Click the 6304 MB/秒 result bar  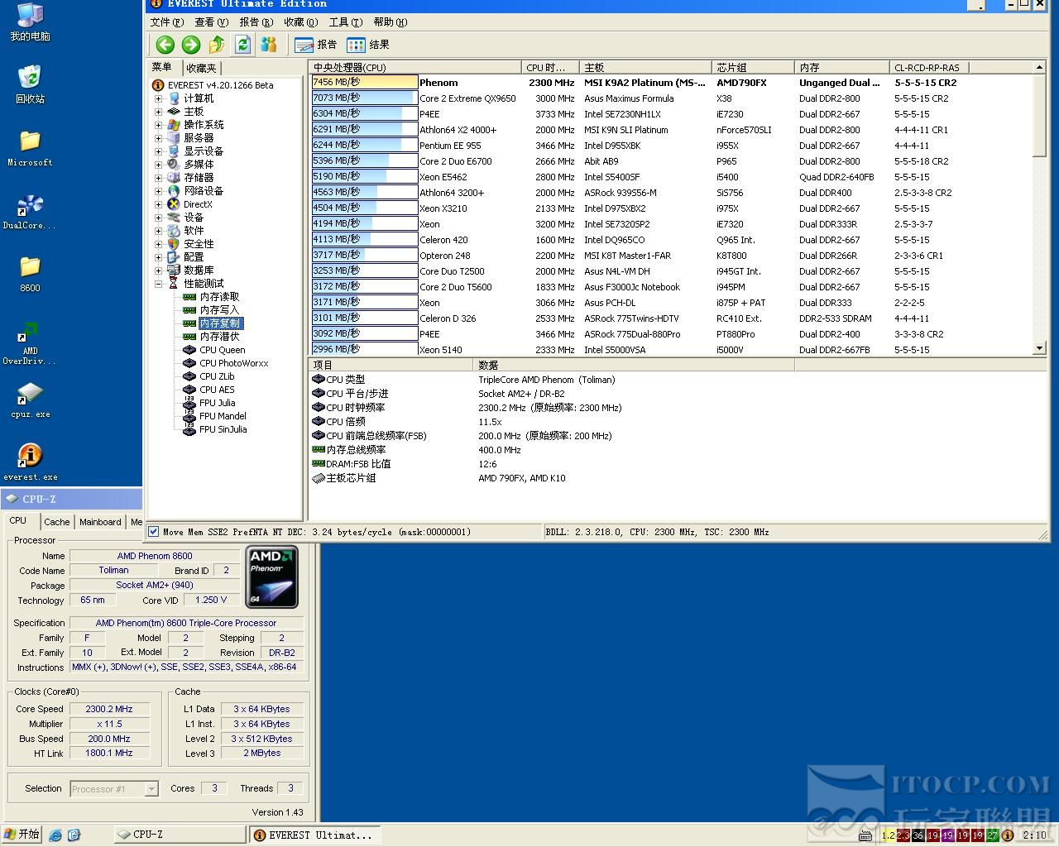pos(365,113)
